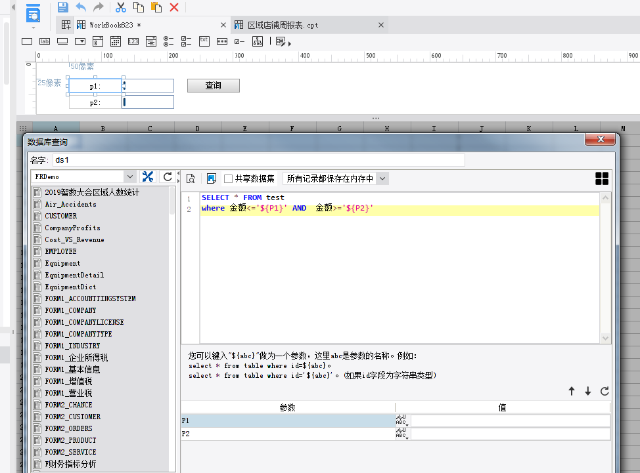This screenshot has width=640, height=473.
Task: Click the red Delete X icon
Action: click(x=174, y=7)
